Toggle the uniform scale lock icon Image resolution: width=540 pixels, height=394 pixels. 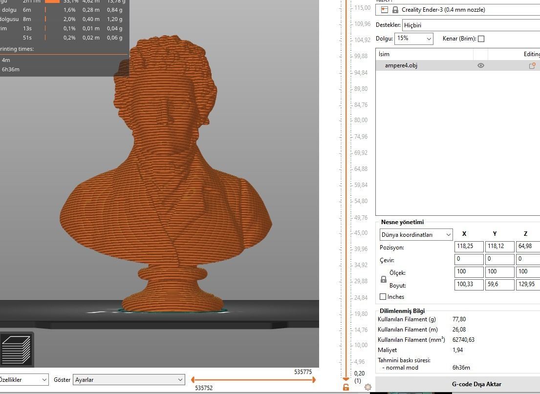(383, 279)
